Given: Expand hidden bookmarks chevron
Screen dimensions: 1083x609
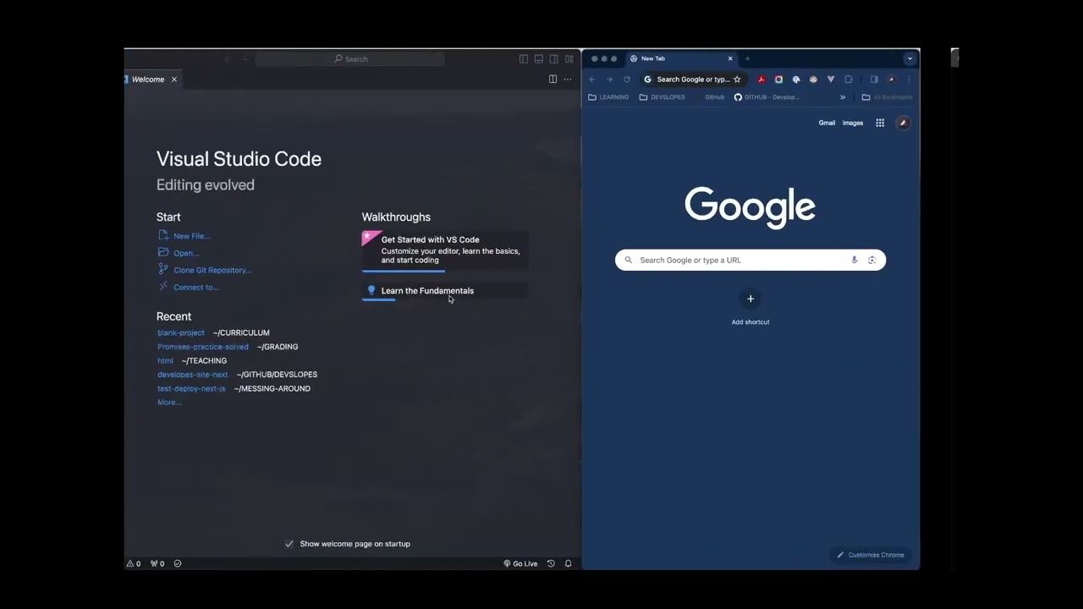Looking at the screenshot, I should click(843, 97).
